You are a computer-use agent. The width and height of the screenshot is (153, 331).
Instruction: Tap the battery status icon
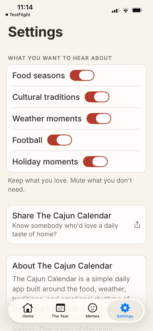point(137,10)
